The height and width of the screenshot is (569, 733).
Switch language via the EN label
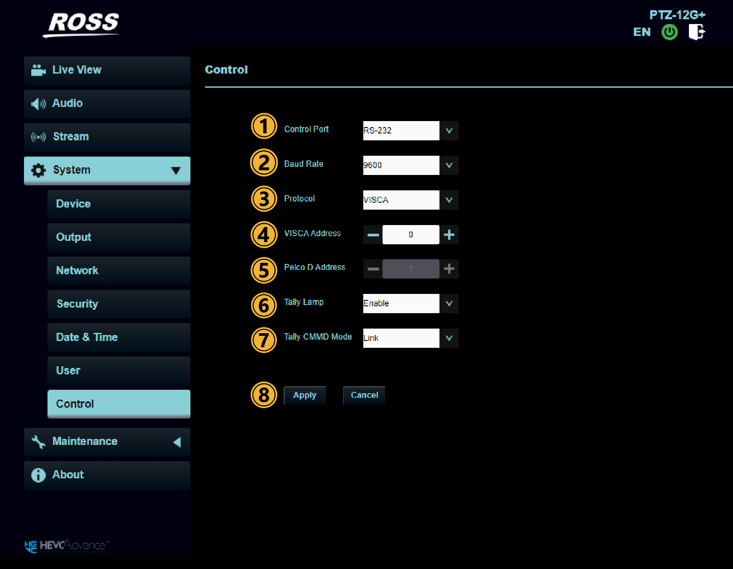click(641, 32)
